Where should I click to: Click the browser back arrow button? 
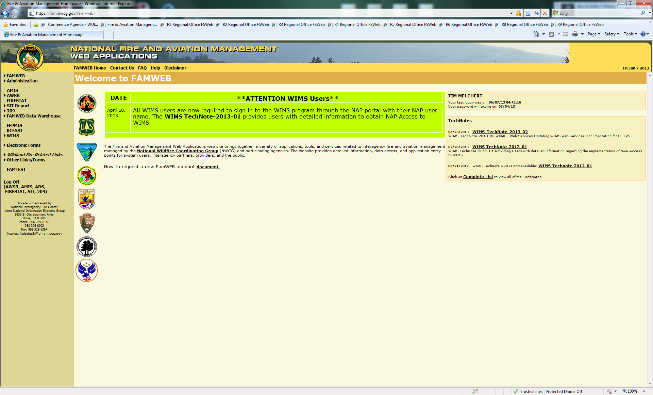coord(5,13)
